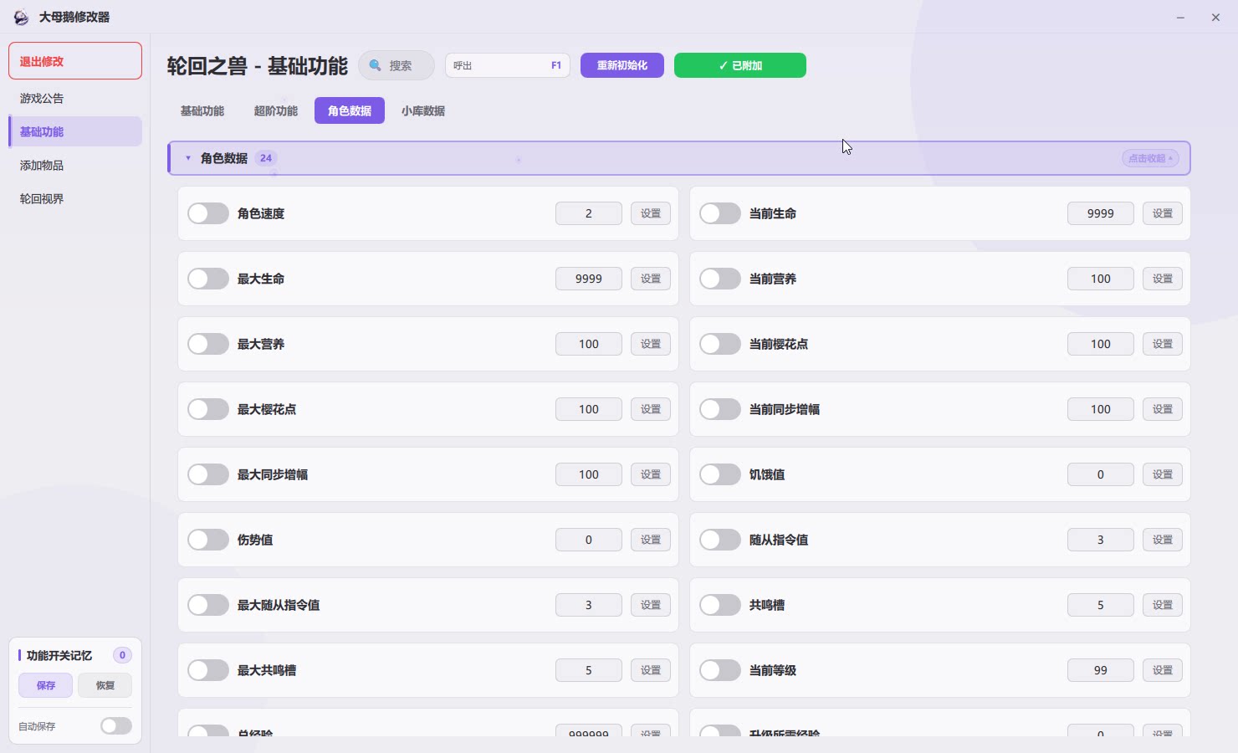Toggle the 当前营养 switch
The height and width of the screenshot is (753, 1238).
[x=720, y=279]
